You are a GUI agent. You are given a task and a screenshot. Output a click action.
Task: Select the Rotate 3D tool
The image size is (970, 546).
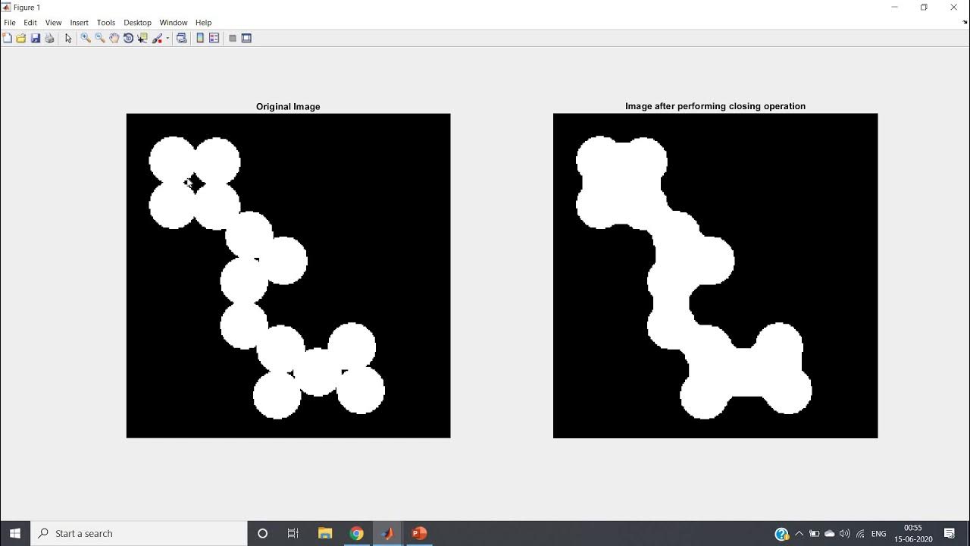click(128, 38)
